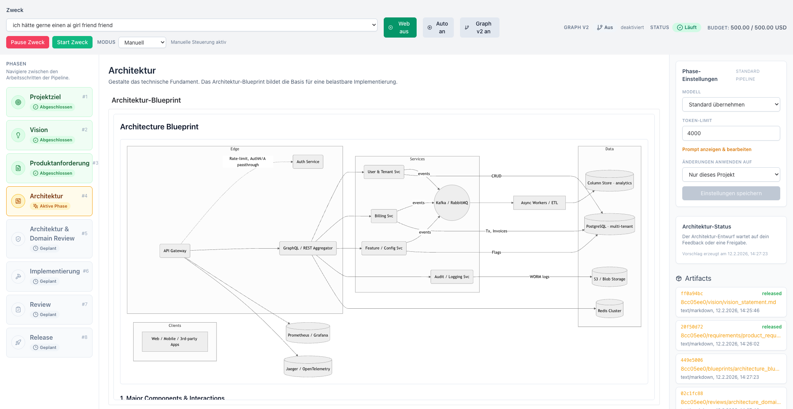Click the S3 / Blob Storage node
This screenshot has width=793, height=409.
tap(609, 277)
